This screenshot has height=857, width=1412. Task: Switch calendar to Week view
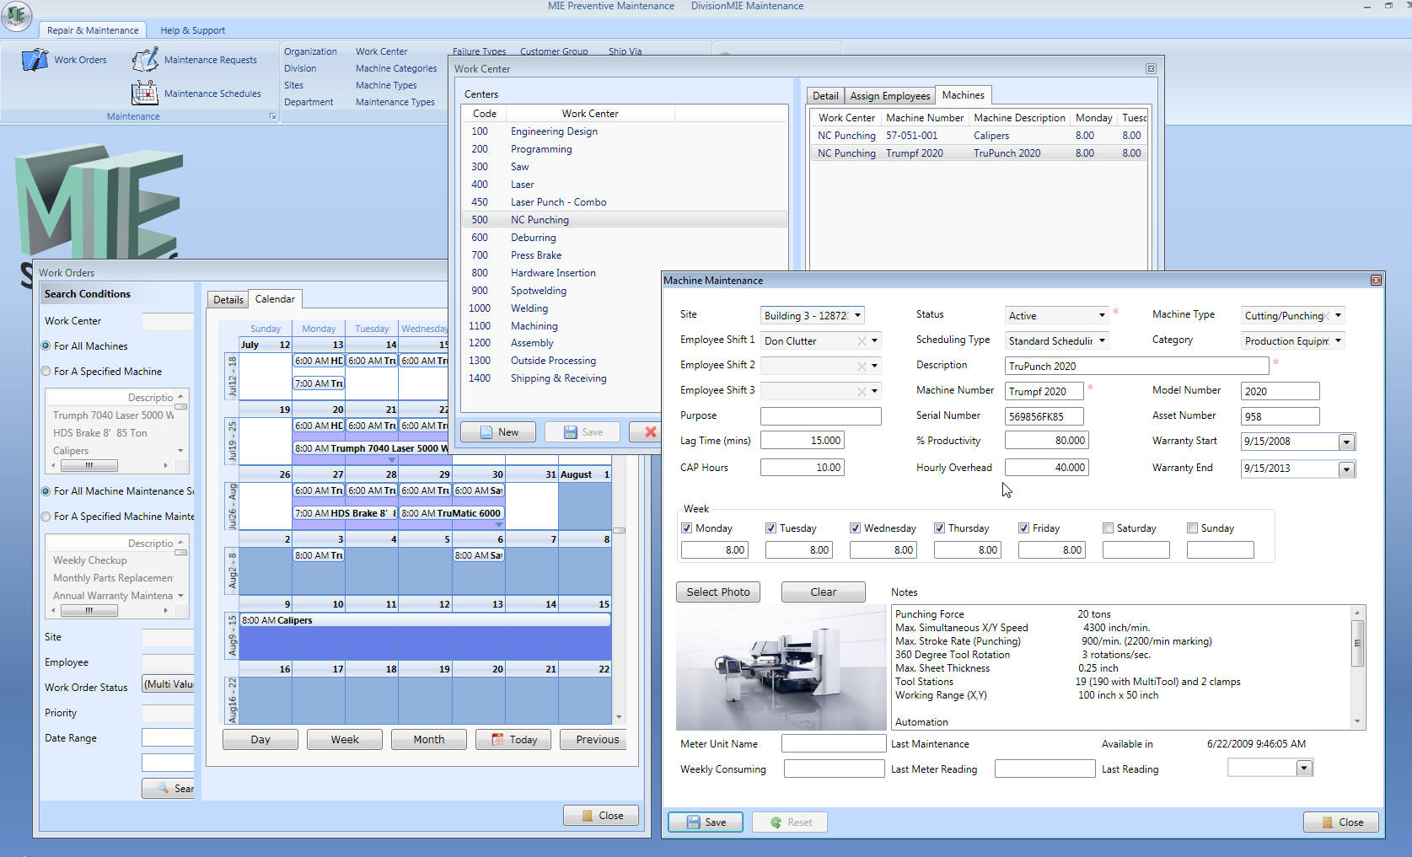coord(345,740)
